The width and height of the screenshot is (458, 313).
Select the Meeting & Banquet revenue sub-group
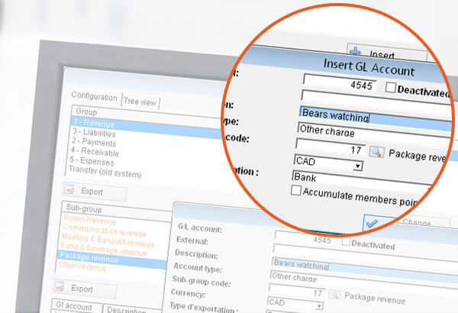pos(108,240)
